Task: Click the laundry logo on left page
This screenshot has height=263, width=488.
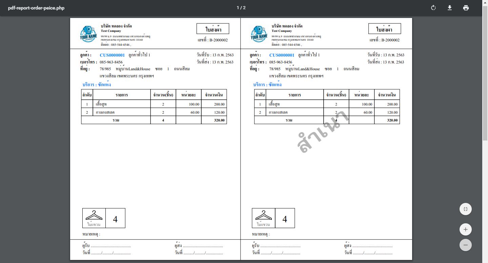Action: pos(88,34)
